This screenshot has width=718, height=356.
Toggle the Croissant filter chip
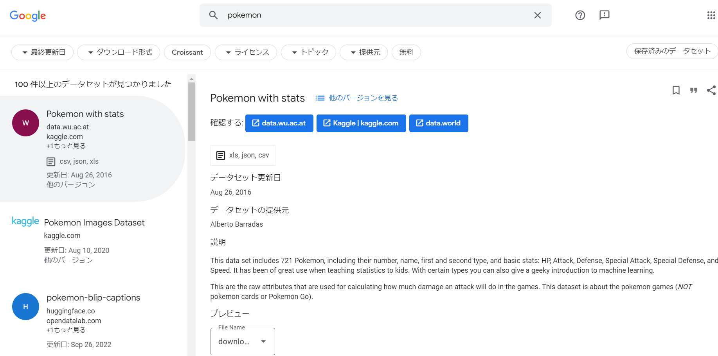[x=187, y=52]
